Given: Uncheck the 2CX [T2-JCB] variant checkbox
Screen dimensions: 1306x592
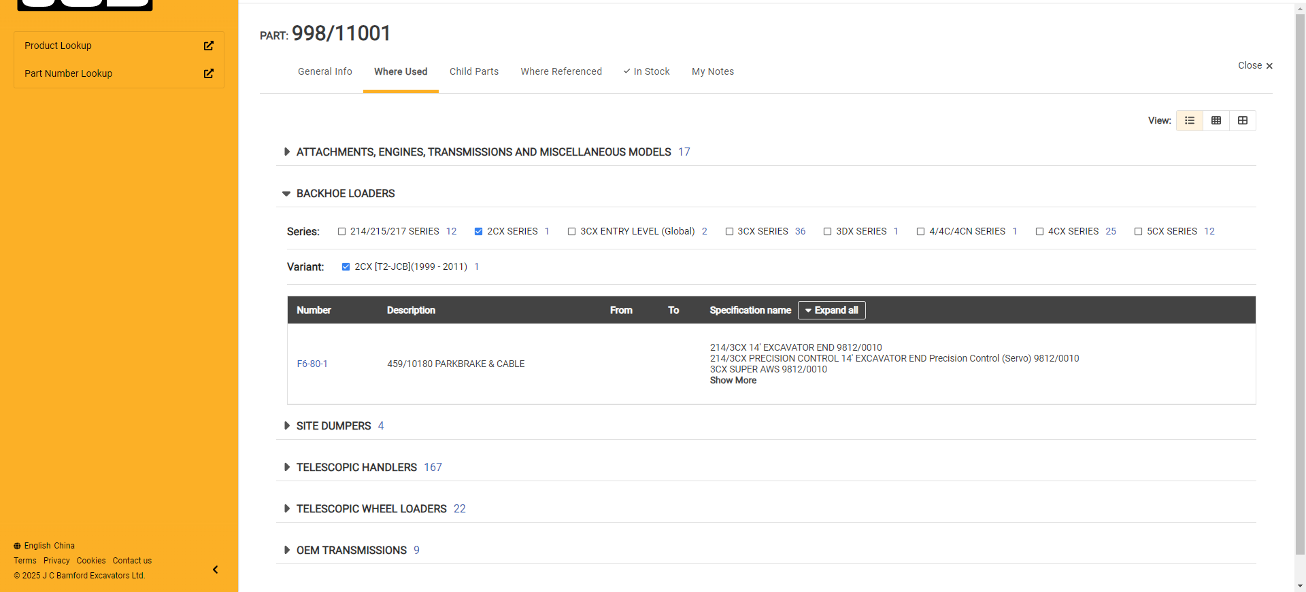Looking at the screenshot, I should click(x=346, y=267).
